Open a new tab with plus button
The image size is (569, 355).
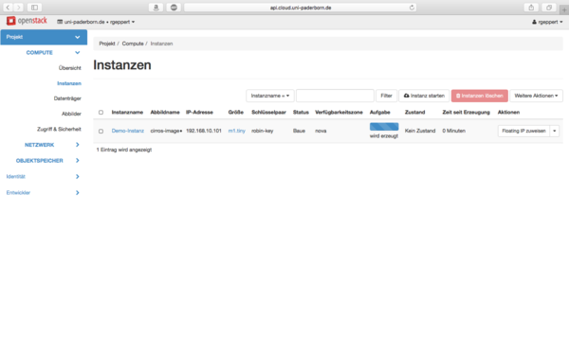(564, 10)
